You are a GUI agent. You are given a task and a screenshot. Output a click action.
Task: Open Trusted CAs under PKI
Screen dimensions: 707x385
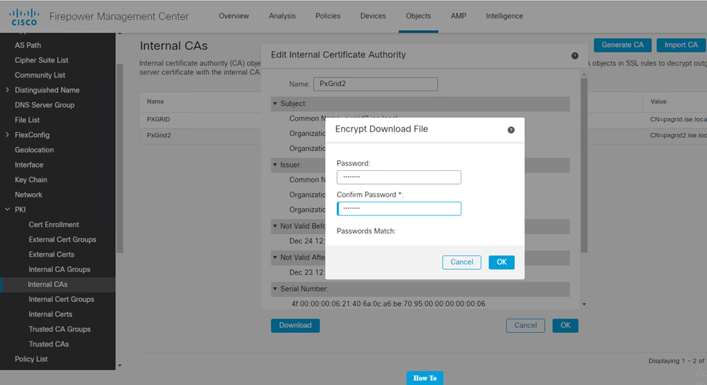[49, 344]
